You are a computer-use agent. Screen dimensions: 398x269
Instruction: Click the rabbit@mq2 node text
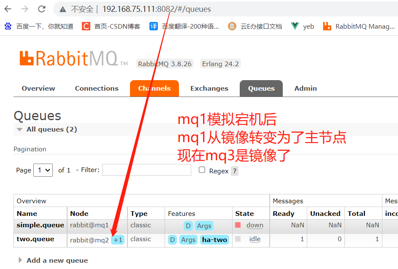(x=89, y=240)
